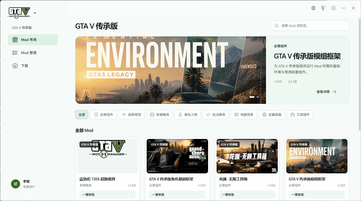Click the 龙渊·无限工具箱 title text

coord(233,179)
